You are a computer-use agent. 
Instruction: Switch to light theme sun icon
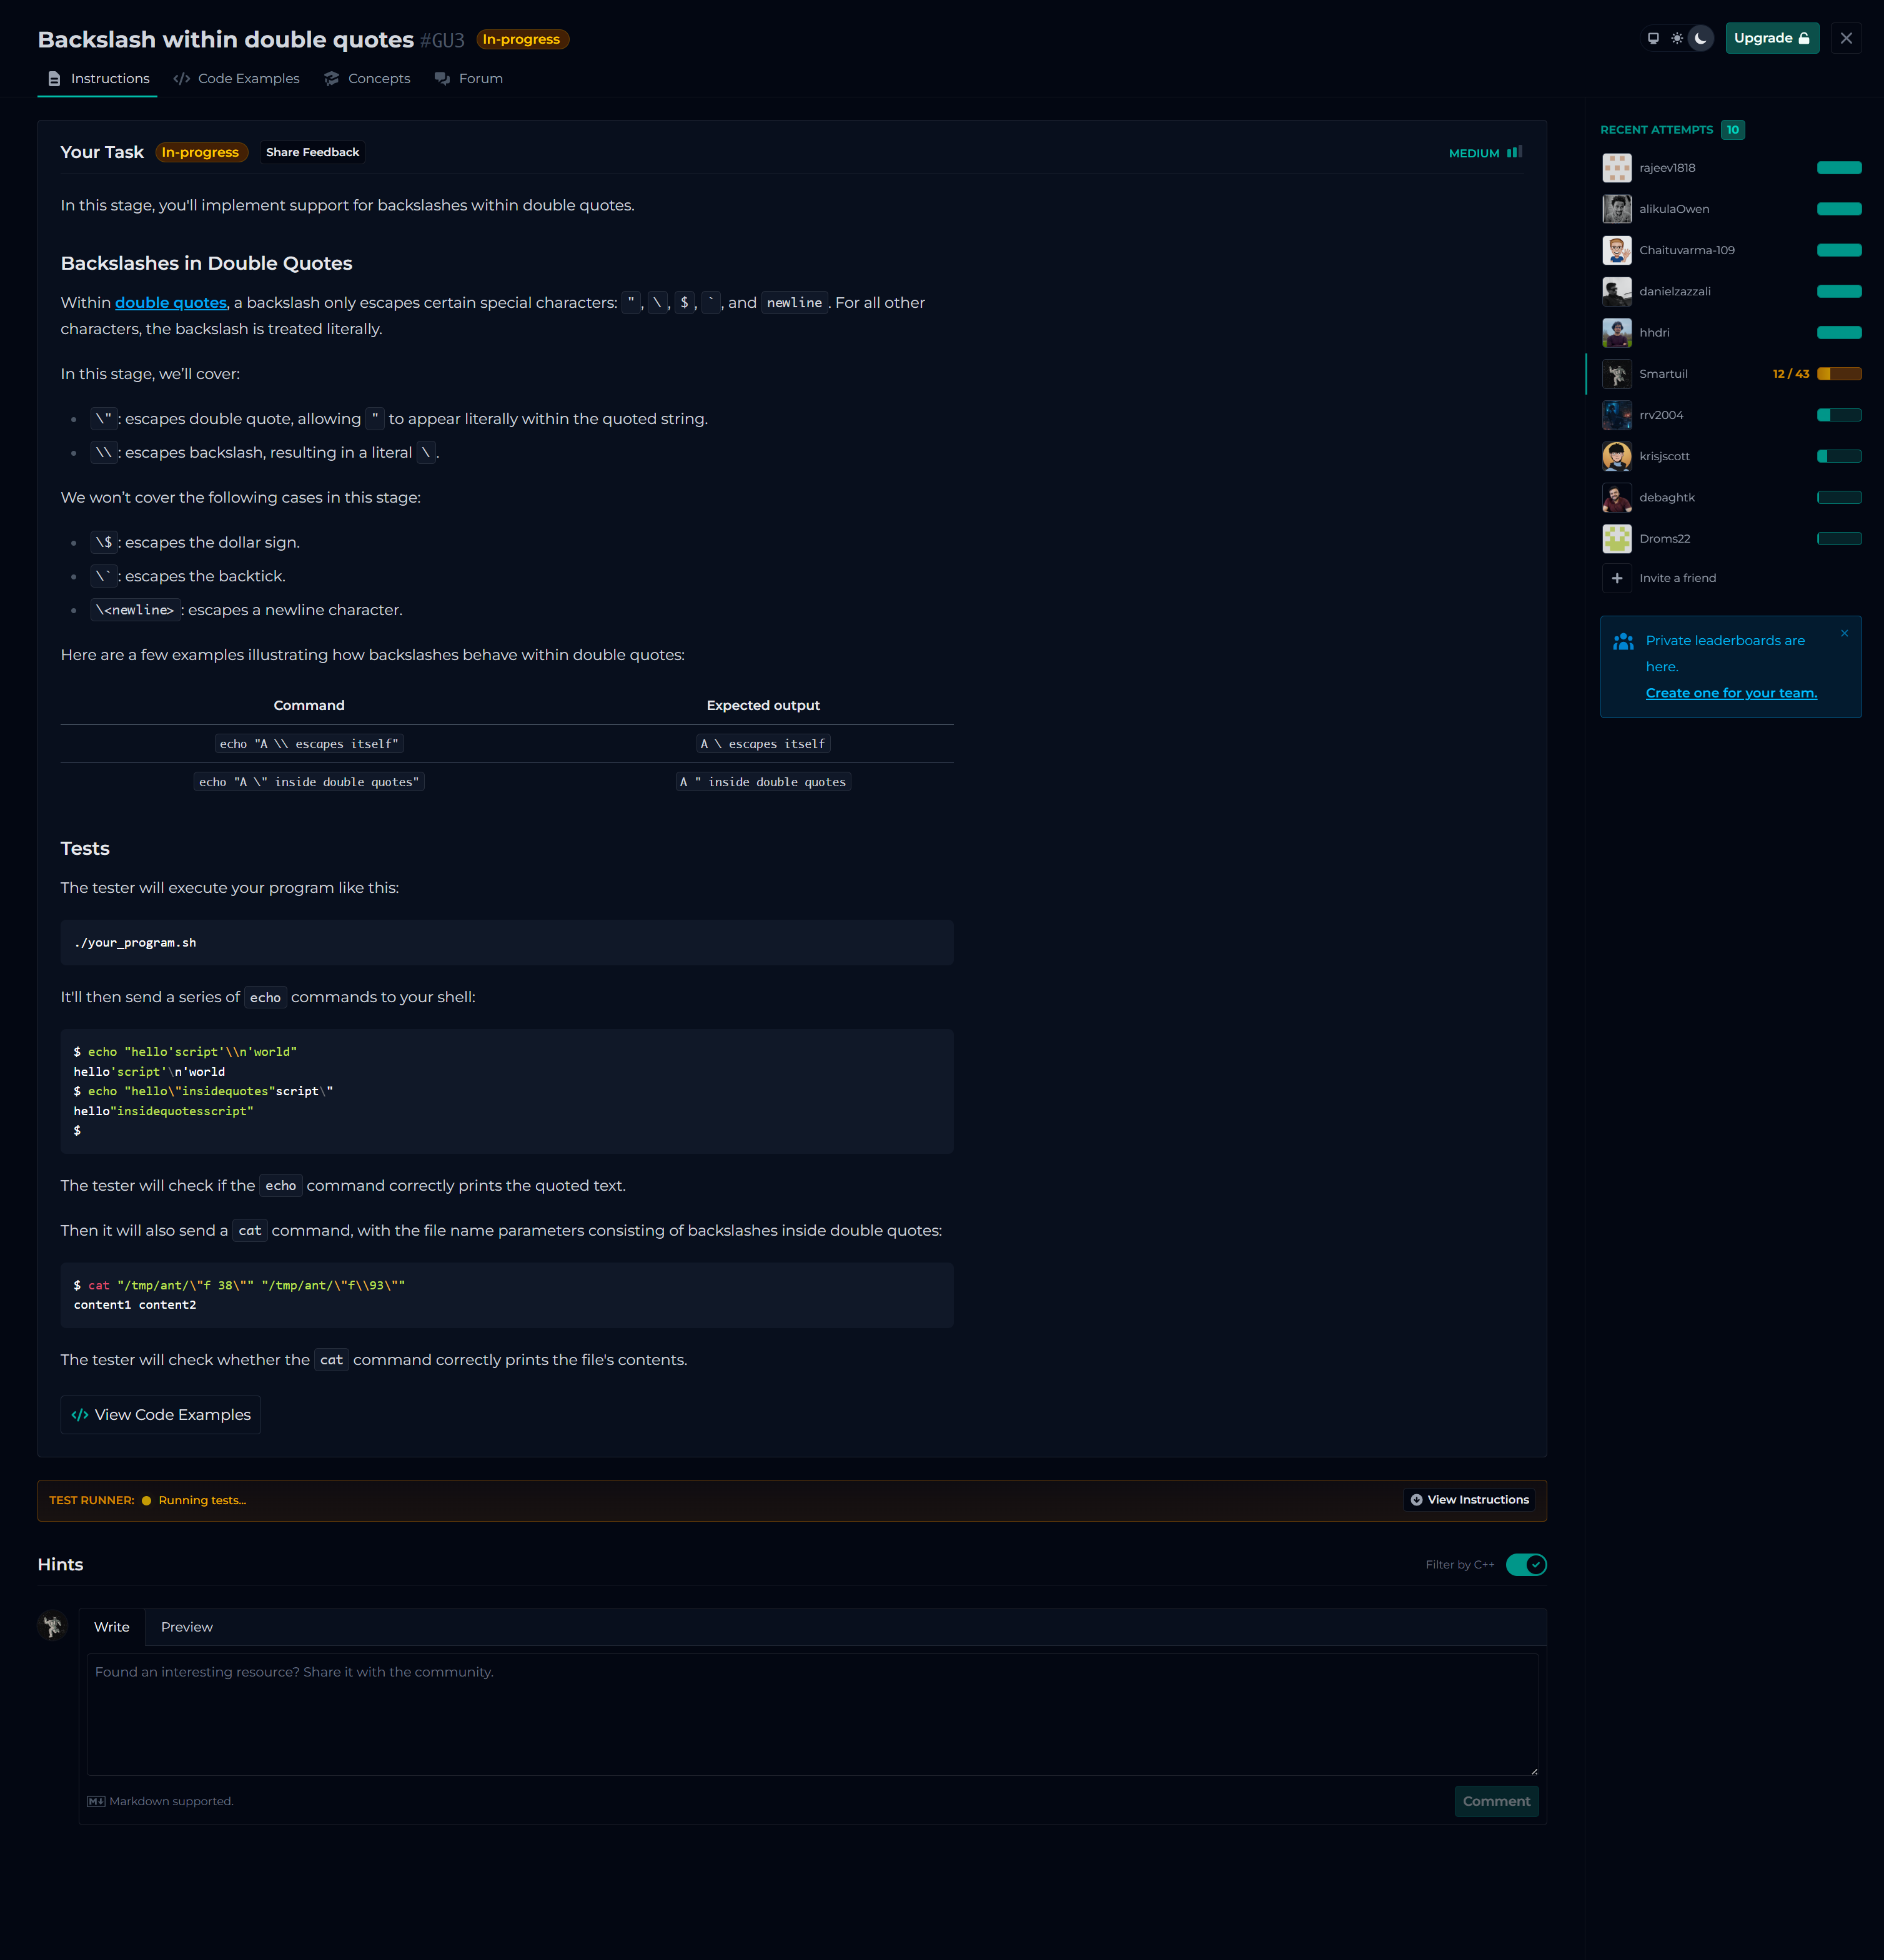pyautogui.click(x=1677, y=39)
